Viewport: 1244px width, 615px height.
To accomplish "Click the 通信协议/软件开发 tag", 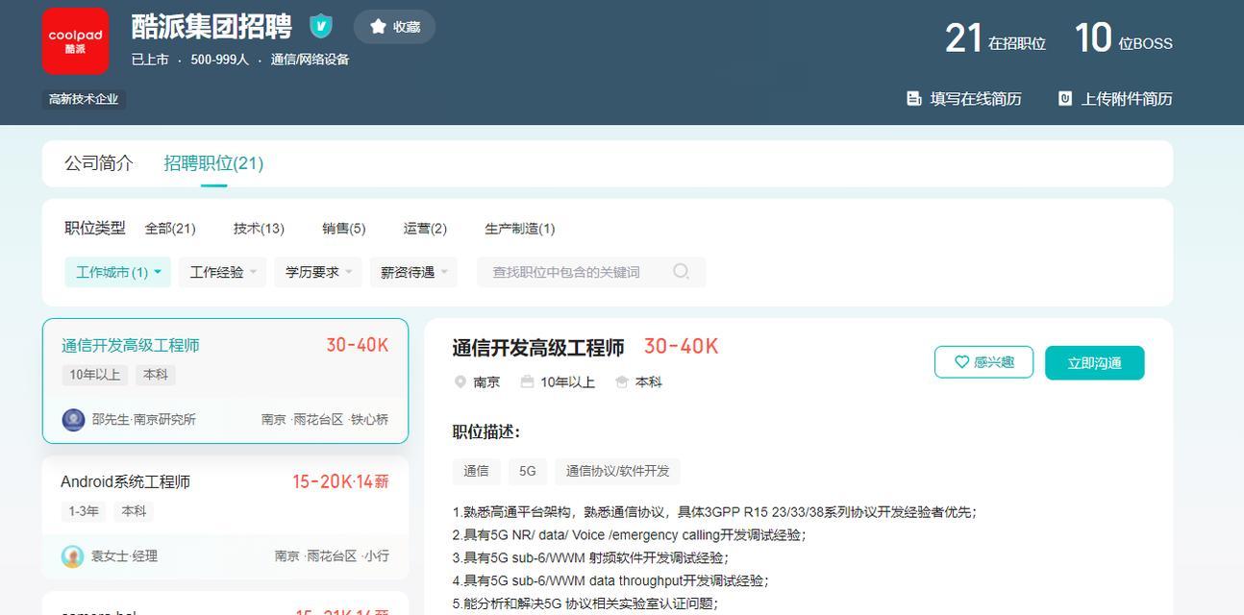I will [x=617, y=471].
